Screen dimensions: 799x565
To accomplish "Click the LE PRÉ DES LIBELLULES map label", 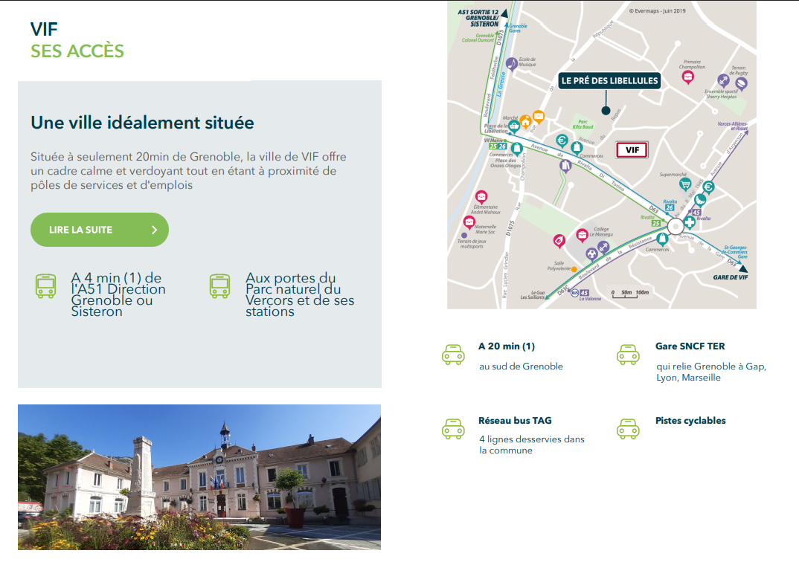I will pyautogui.click(x=609, y=80).
